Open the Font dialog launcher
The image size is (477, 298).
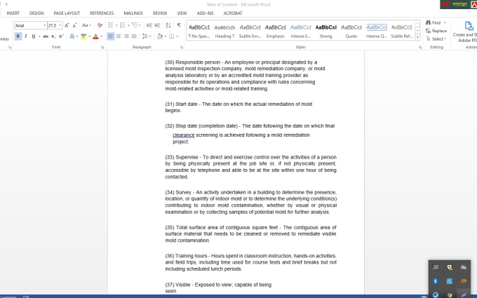click(x=102, y=47)
